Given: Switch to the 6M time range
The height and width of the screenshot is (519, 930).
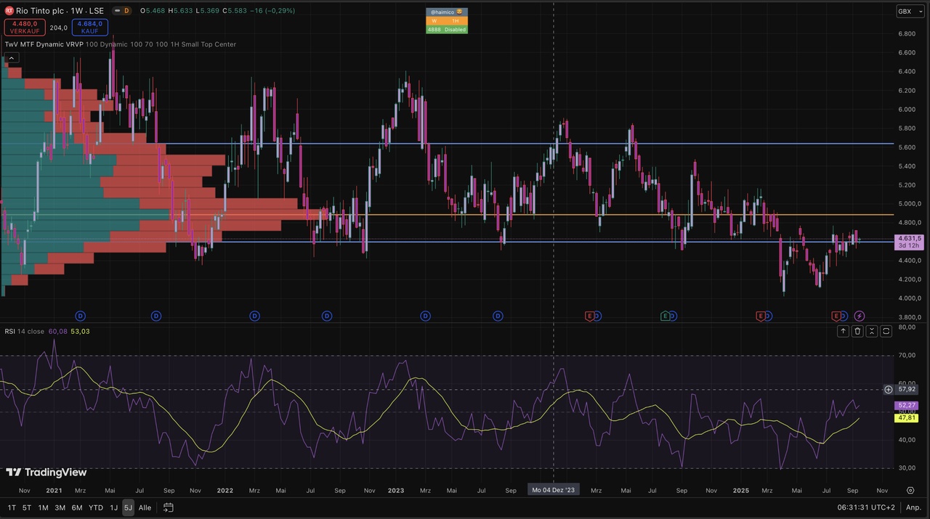Looking at the screenshot, I should [x=77, y=507].
